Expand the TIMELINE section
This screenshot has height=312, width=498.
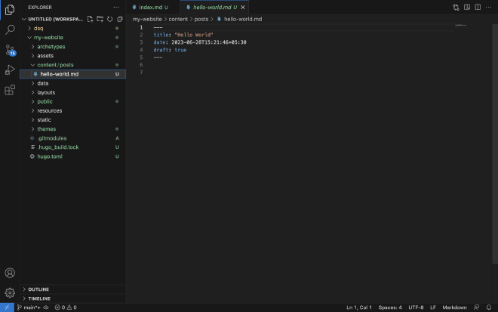coord(72,298)
